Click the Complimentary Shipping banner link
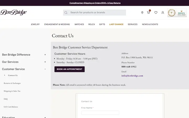The height and width of the screenshot is (118, 189). click(95, 3)
